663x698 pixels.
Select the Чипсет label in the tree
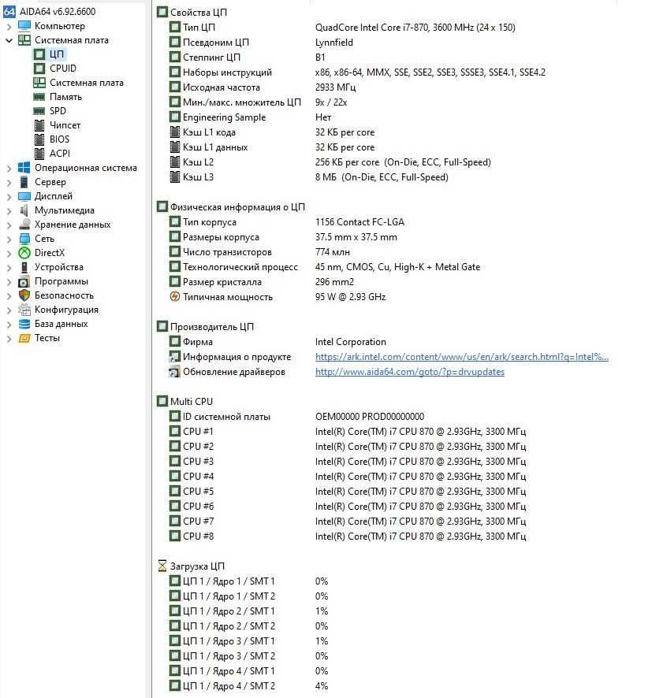[x=65, y=125]
